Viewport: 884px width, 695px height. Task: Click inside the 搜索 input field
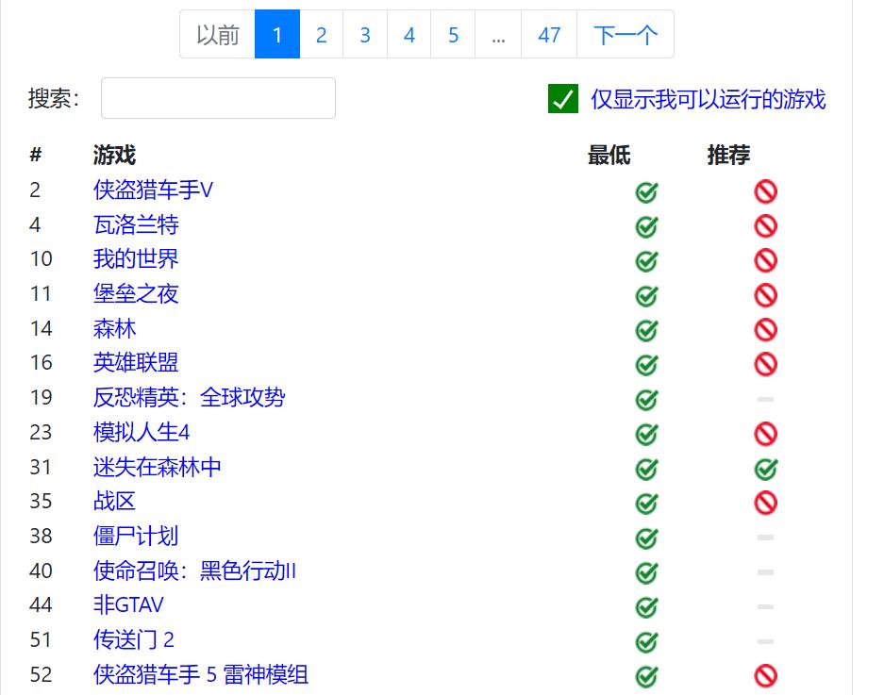218,98
